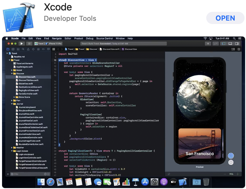Toggle the recent files filter clock
The image size is (246, 189).
[45, 174]
